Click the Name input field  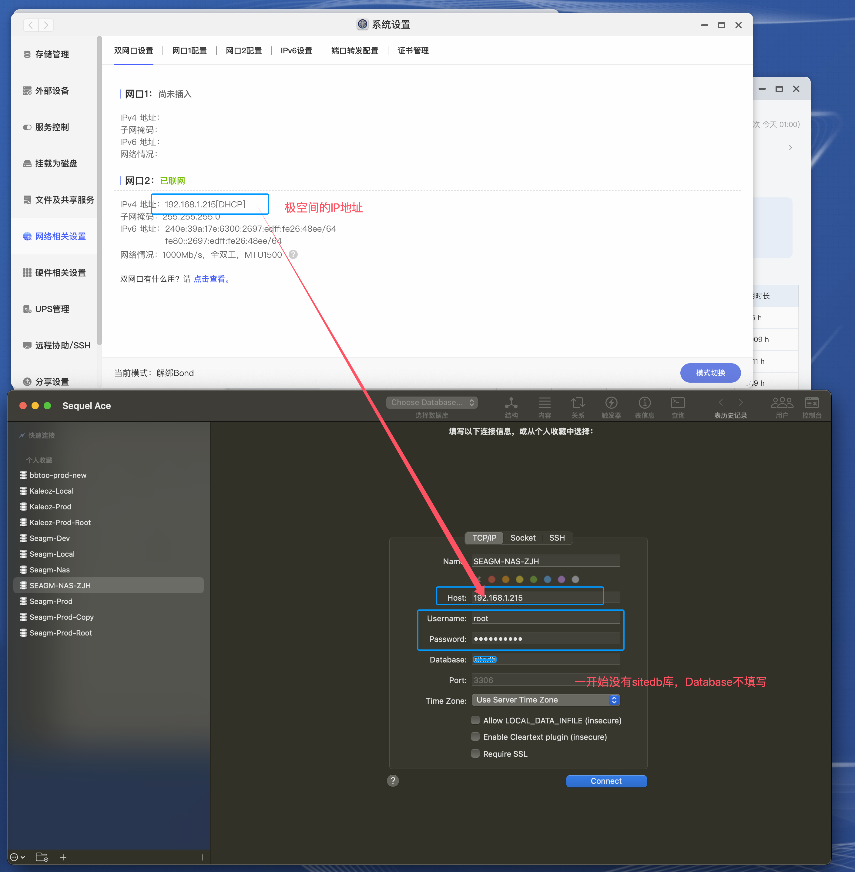(x=546, y=561)
